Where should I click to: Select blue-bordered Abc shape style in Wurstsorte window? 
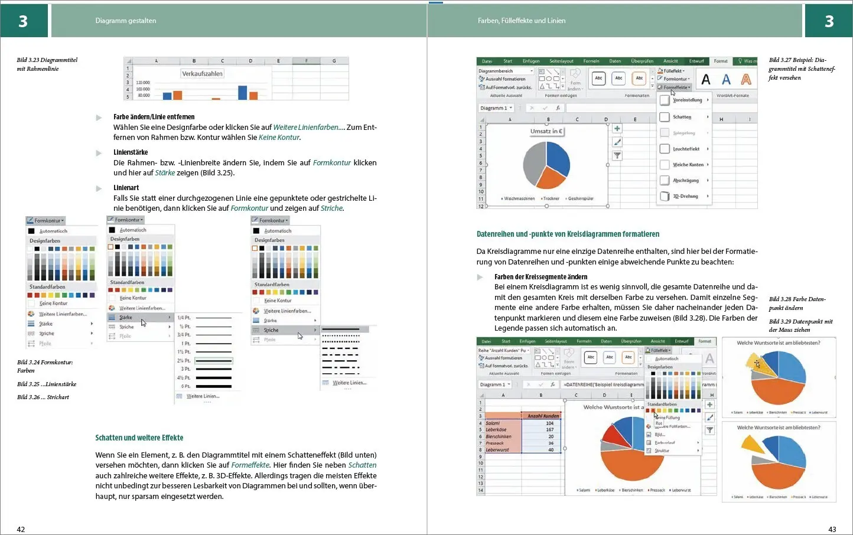610,357
